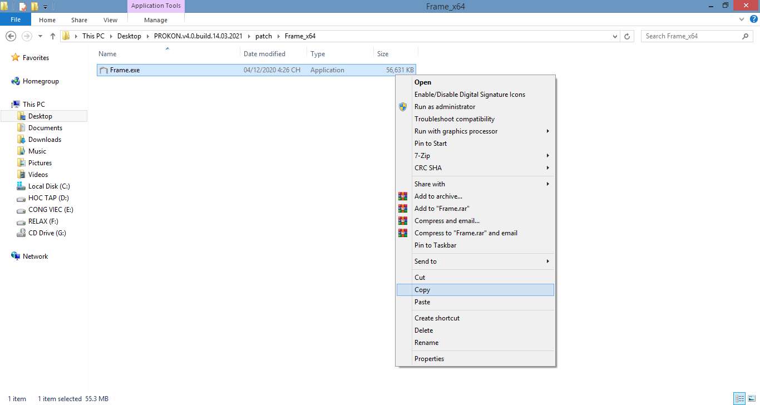Open recent locations dropdown arrow
The height and width of the screenshot is (405, 760).
pos(40,36)
